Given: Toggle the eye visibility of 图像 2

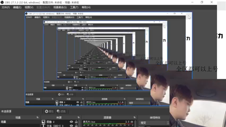Looking at the screenshot, I should pos(71,122).
